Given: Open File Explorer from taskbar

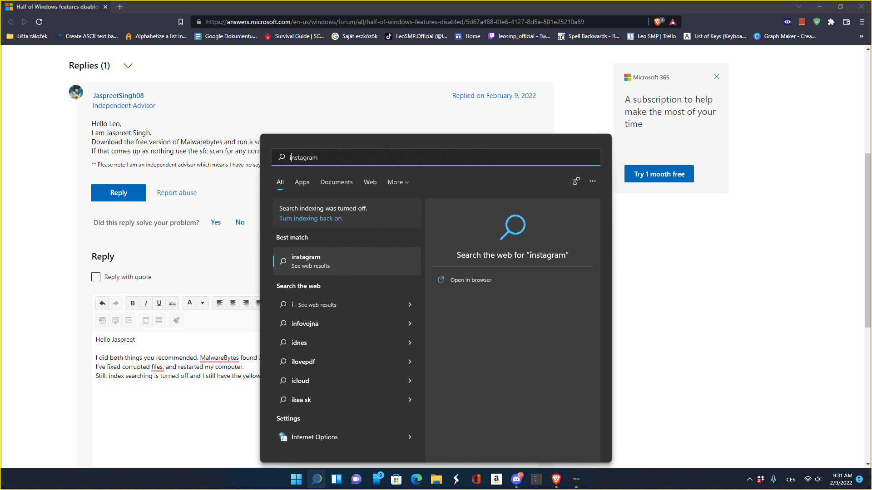Looking at the screenshot, I should pyautogui.click(x=436, y=479).
